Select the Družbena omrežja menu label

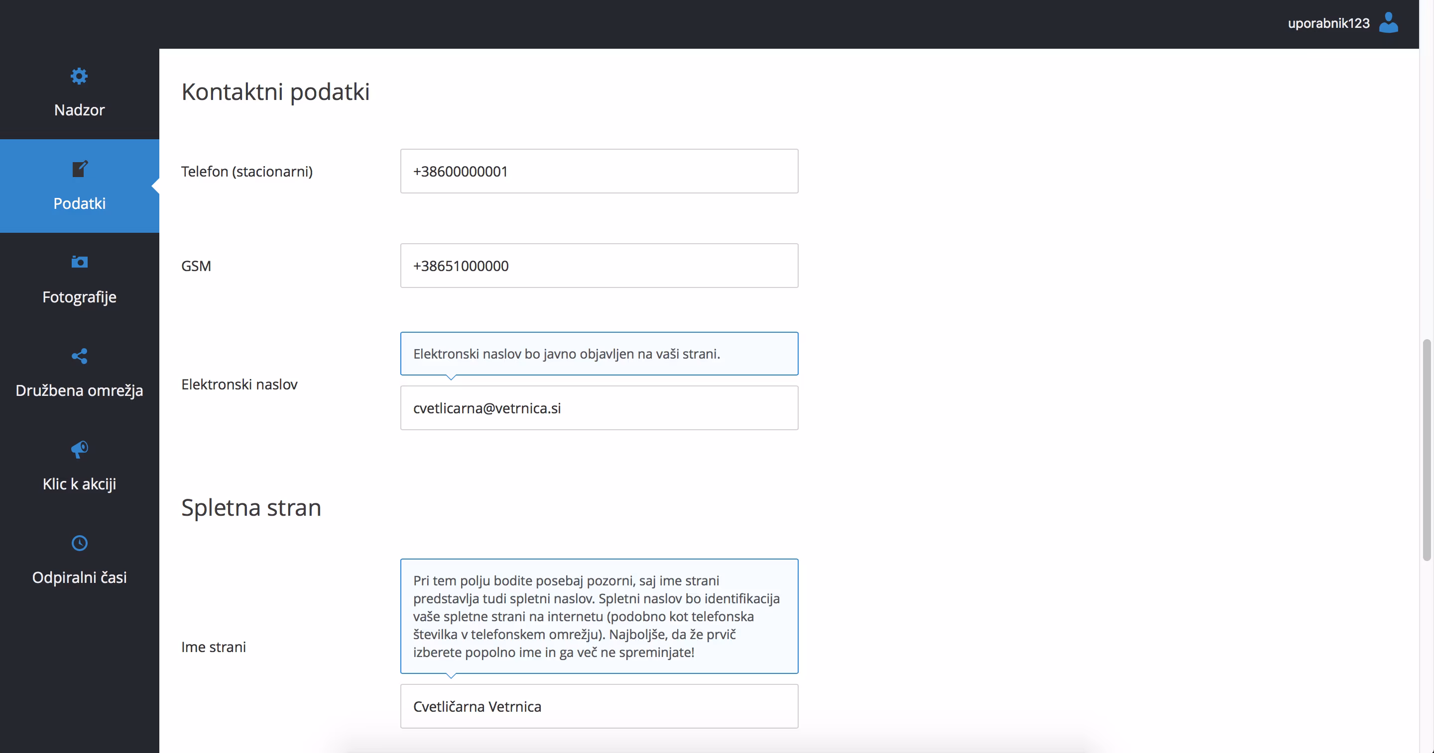click(79, 390)
